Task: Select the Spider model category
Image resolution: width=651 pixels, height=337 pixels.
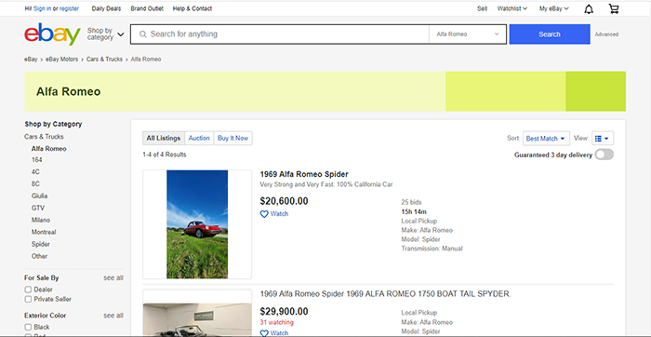Action: tap(41, 244)
